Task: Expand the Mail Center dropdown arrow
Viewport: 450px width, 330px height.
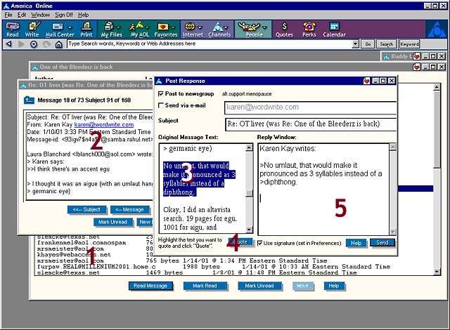Action: pyautogui.click(x=70, y=27)
